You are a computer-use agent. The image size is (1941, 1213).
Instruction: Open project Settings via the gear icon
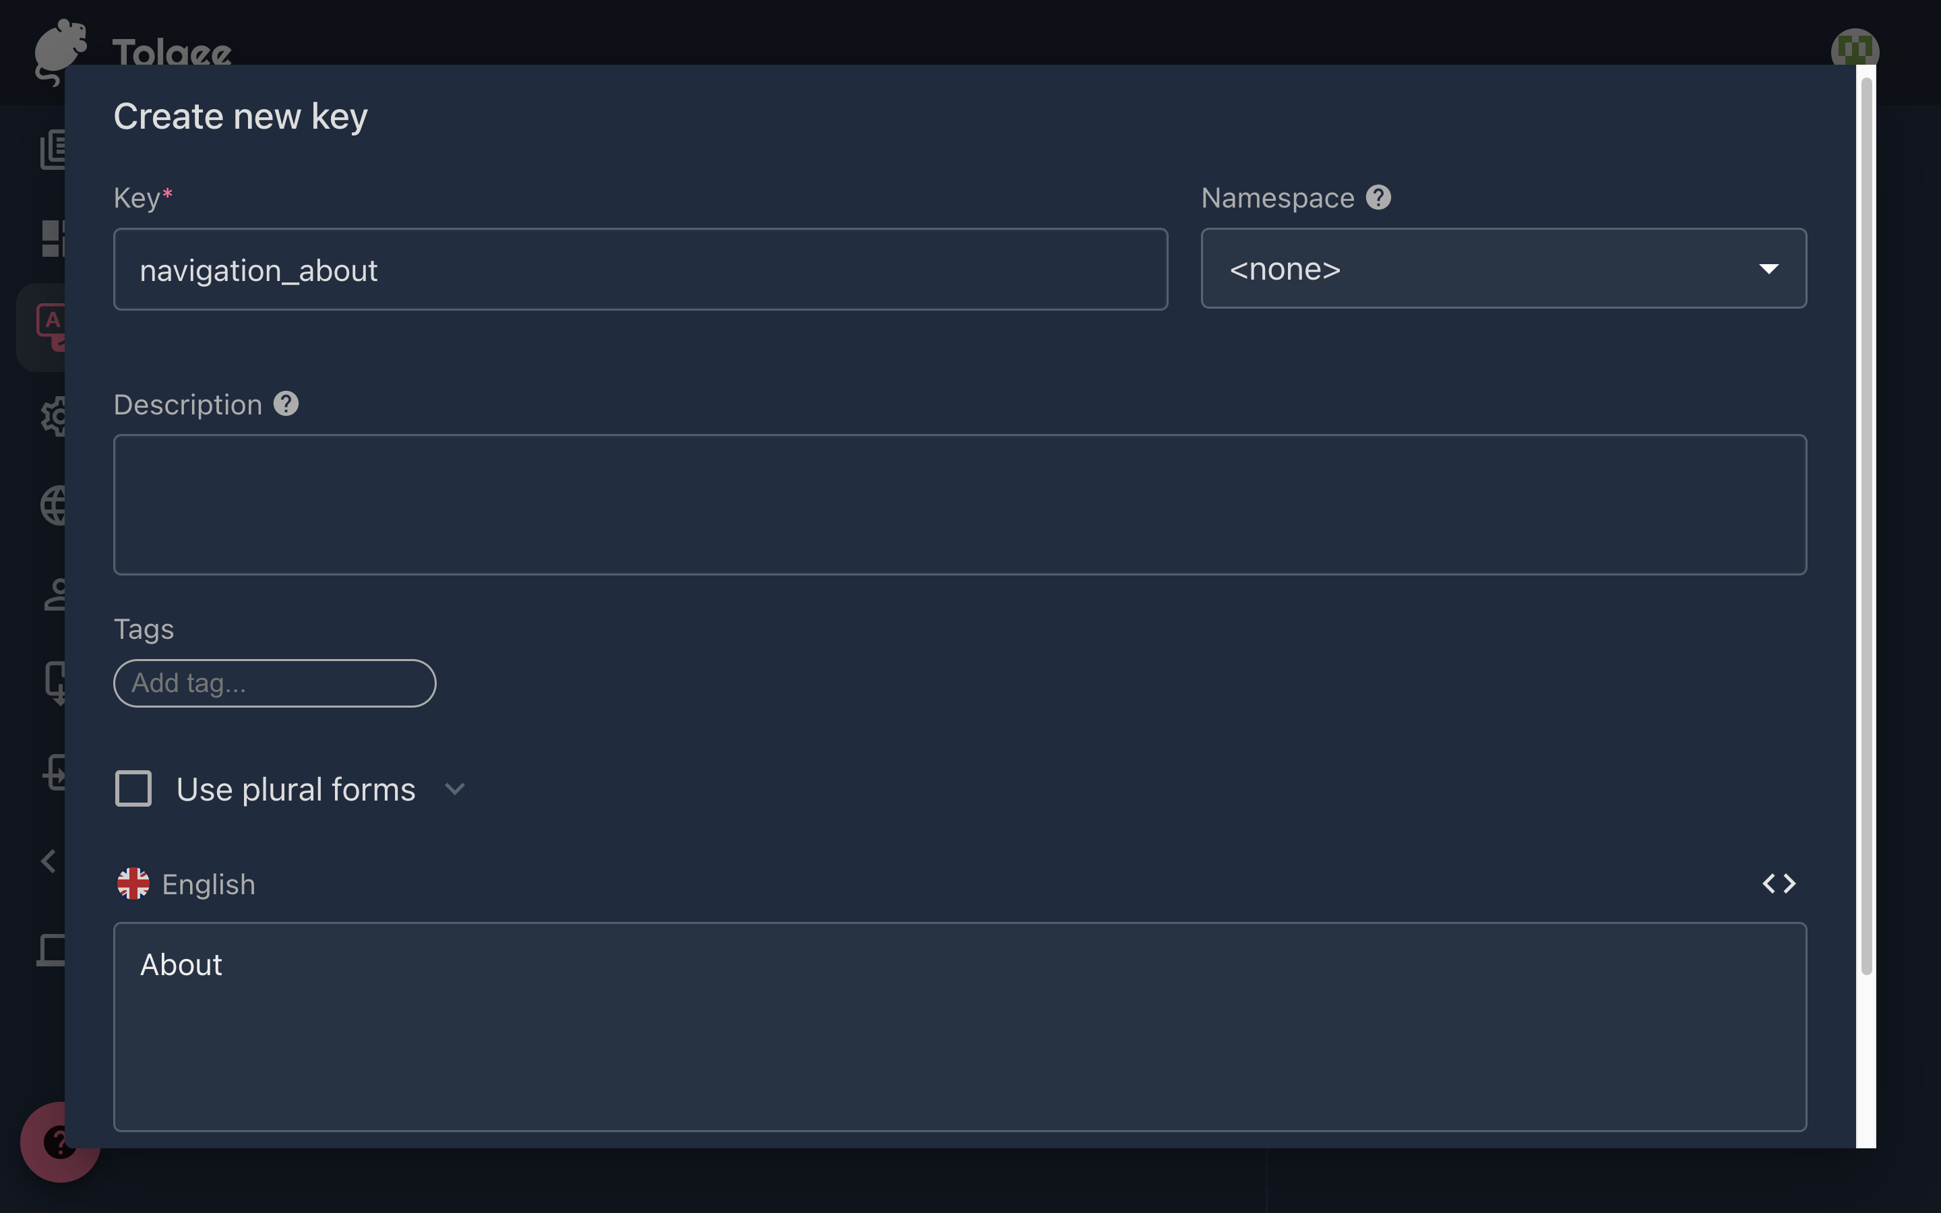point(54,417)
